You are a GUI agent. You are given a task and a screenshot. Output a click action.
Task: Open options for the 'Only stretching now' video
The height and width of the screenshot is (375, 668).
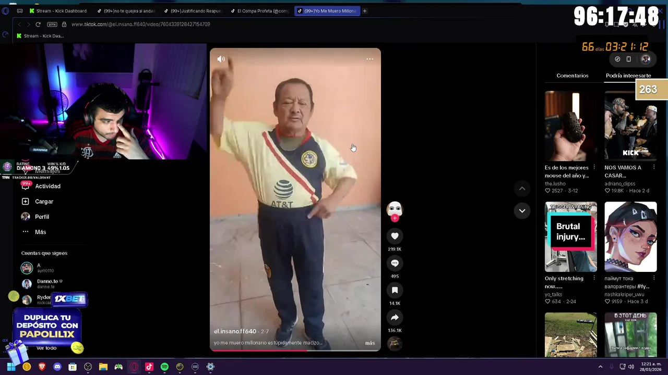pyautogui.click(x=594, y=279)
